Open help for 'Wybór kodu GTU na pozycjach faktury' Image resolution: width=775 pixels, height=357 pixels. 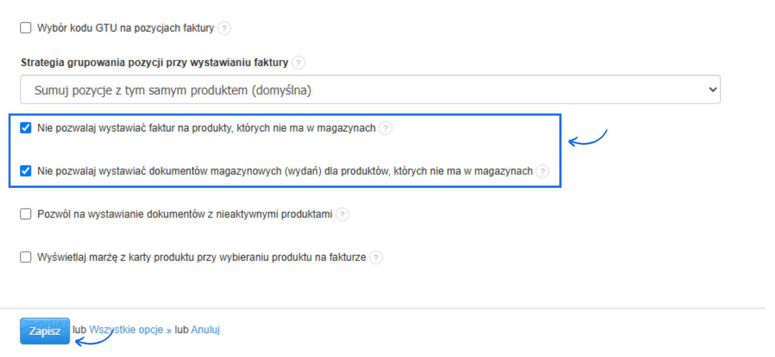(x=224, y=28)
